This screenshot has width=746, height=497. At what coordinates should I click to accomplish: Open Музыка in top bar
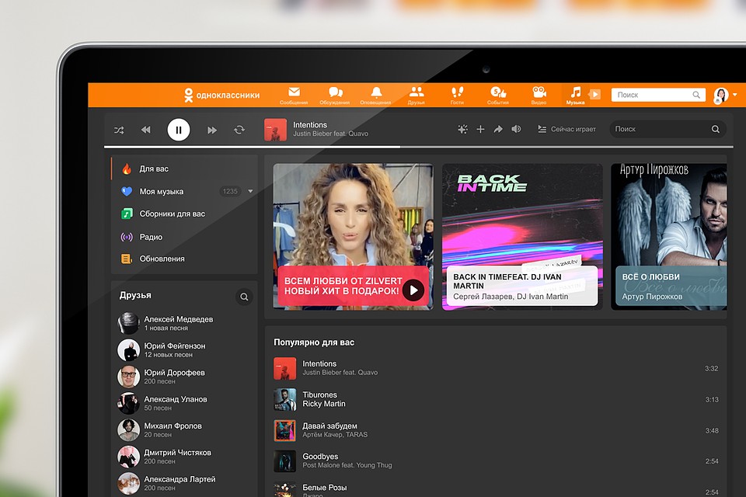(576, 95)
